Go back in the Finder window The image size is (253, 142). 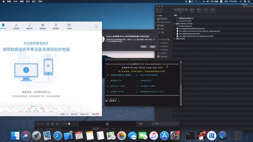157,9
